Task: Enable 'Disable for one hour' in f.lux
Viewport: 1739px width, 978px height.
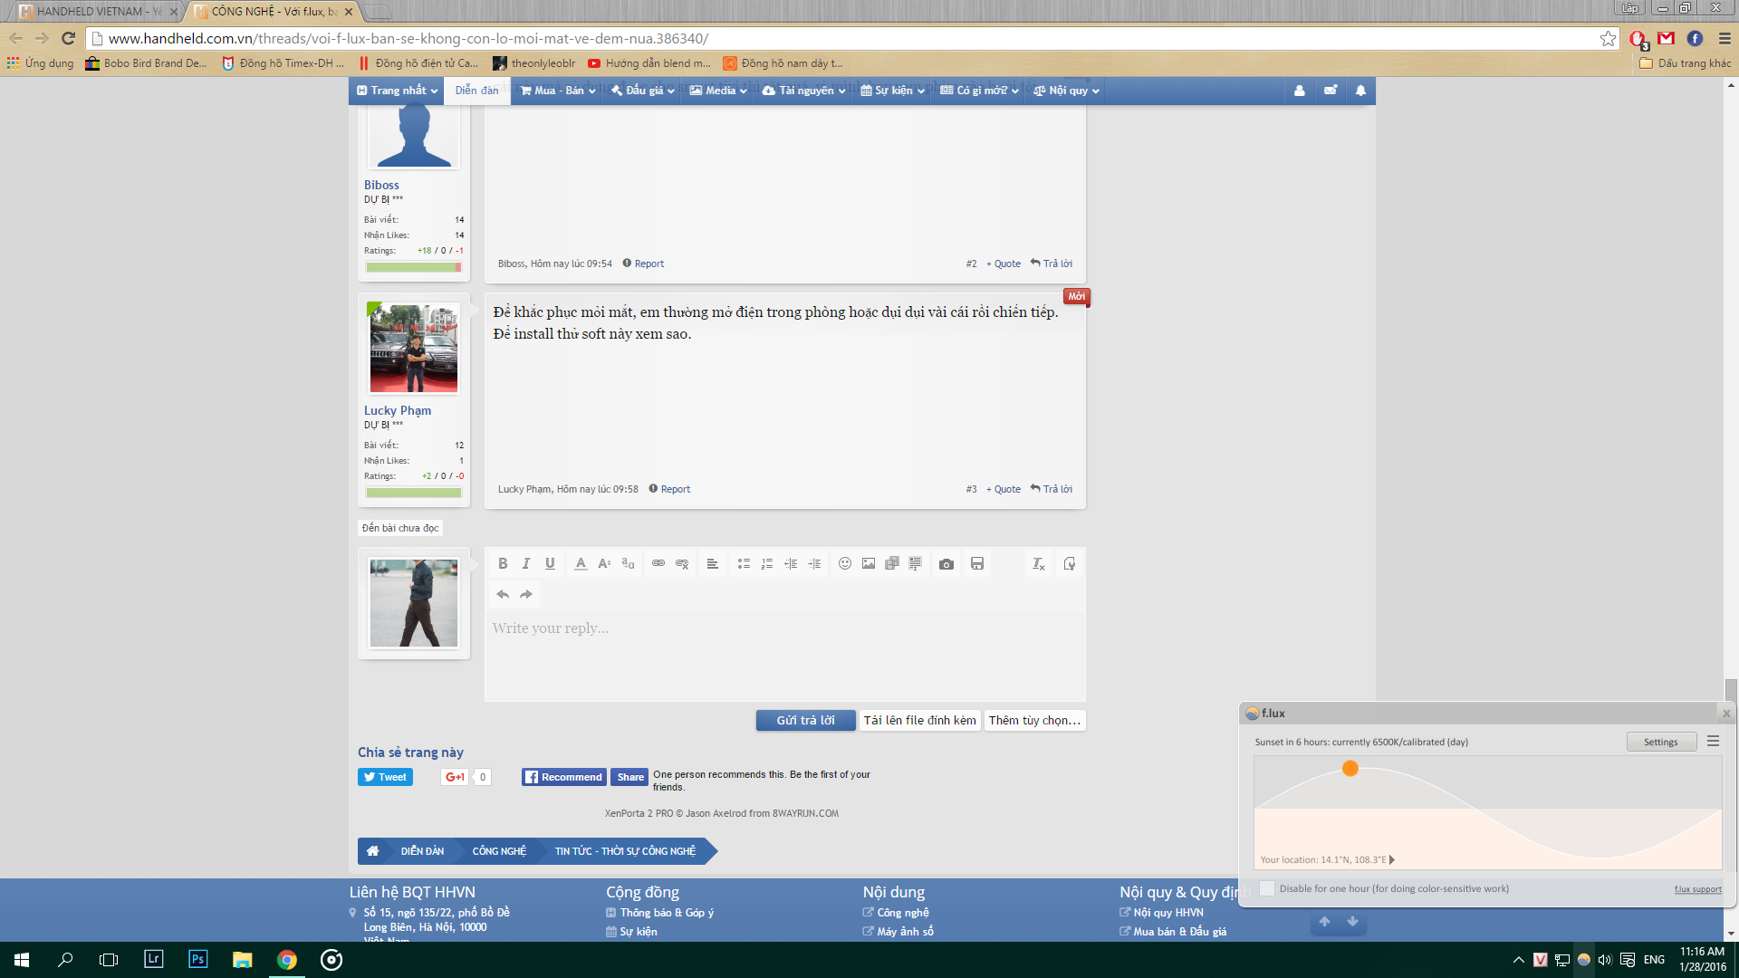Action: click(1267, 888)
